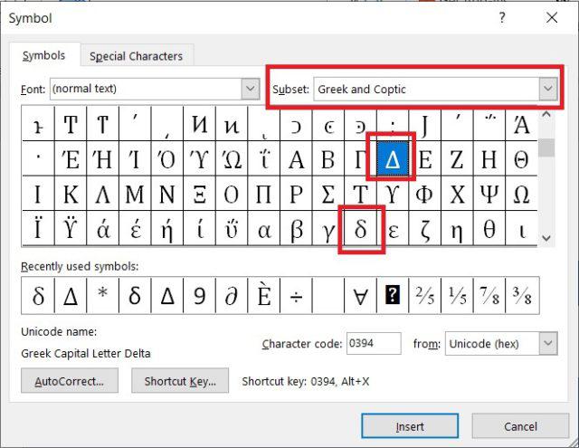
Task: Choose the capital Phi Φ symbol
Action: click(424, 194)
